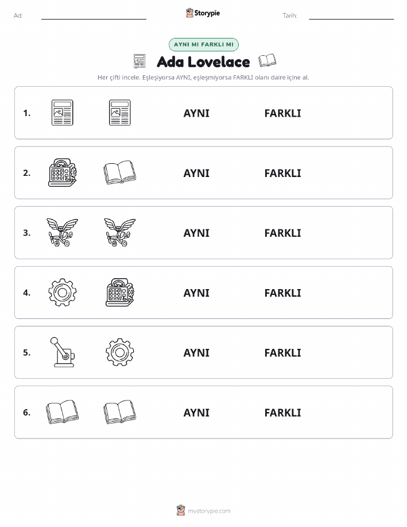407x527 pixels.
Task: Click the first newspaper icon in row 1
Action: [63, 113]
